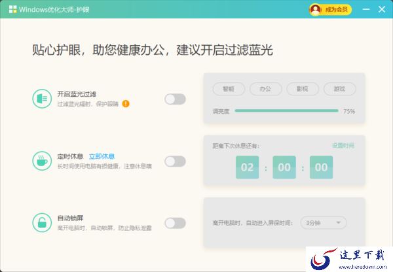Image resolution: width=393 pixels, height=272 pixels.
Task: Click the auto lock screen padlock icon
Action: pos(42,222)
